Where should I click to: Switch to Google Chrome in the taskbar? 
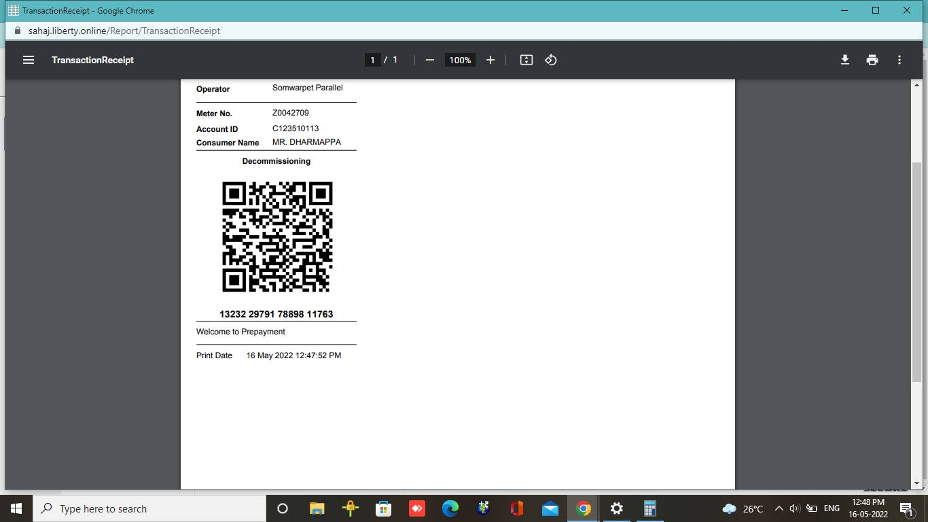(584, 508)
